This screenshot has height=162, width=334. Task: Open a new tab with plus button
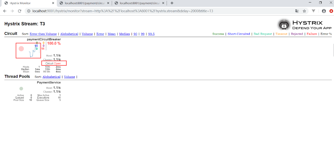[172, 3]
